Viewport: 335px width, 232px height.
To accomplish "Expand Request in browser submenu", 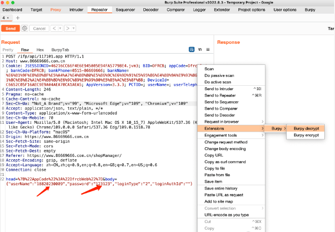I will 231,122.
